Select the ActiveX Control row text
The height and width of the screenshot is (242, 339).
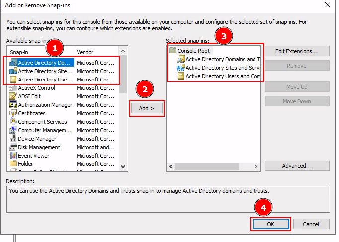(x=37, y=88)
